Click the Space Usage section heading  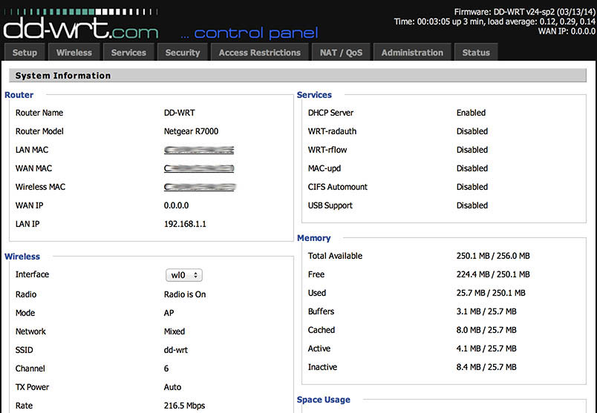pos(324,400)
